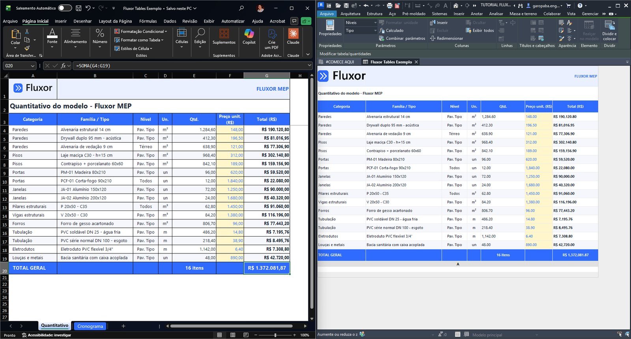The height and width of the screenshot is (339, 631).
Task: Open the Níveis dropdown in Revit's Parâmetros panel
Action: tap(361, 22)
